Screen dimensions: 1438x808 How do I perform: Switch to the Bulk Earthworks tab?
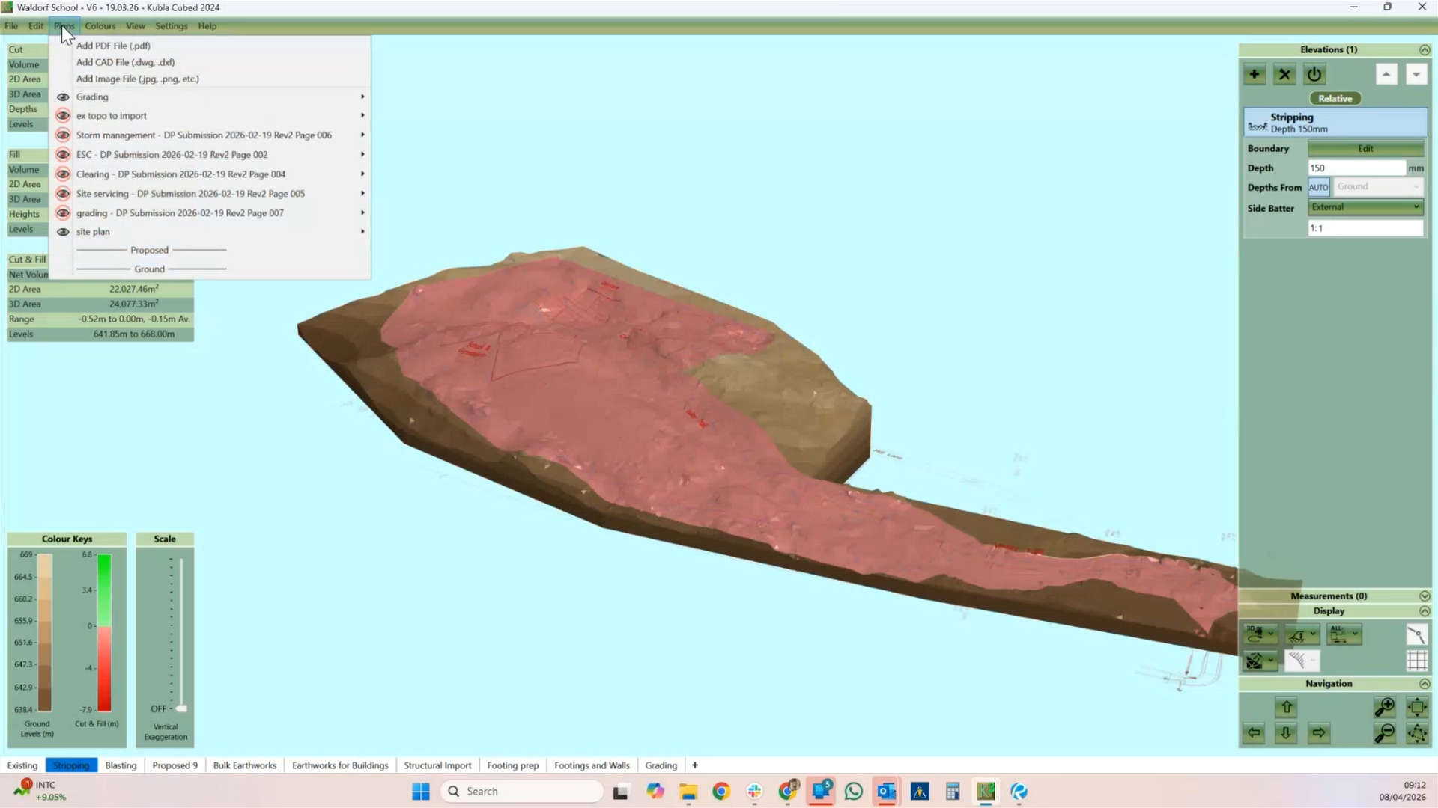(x=244, y=765)
